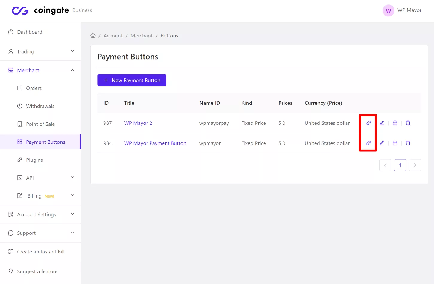This screenshot has width=434, height=284.
Task: Click ID 987 cell
Action: point(107,123)
